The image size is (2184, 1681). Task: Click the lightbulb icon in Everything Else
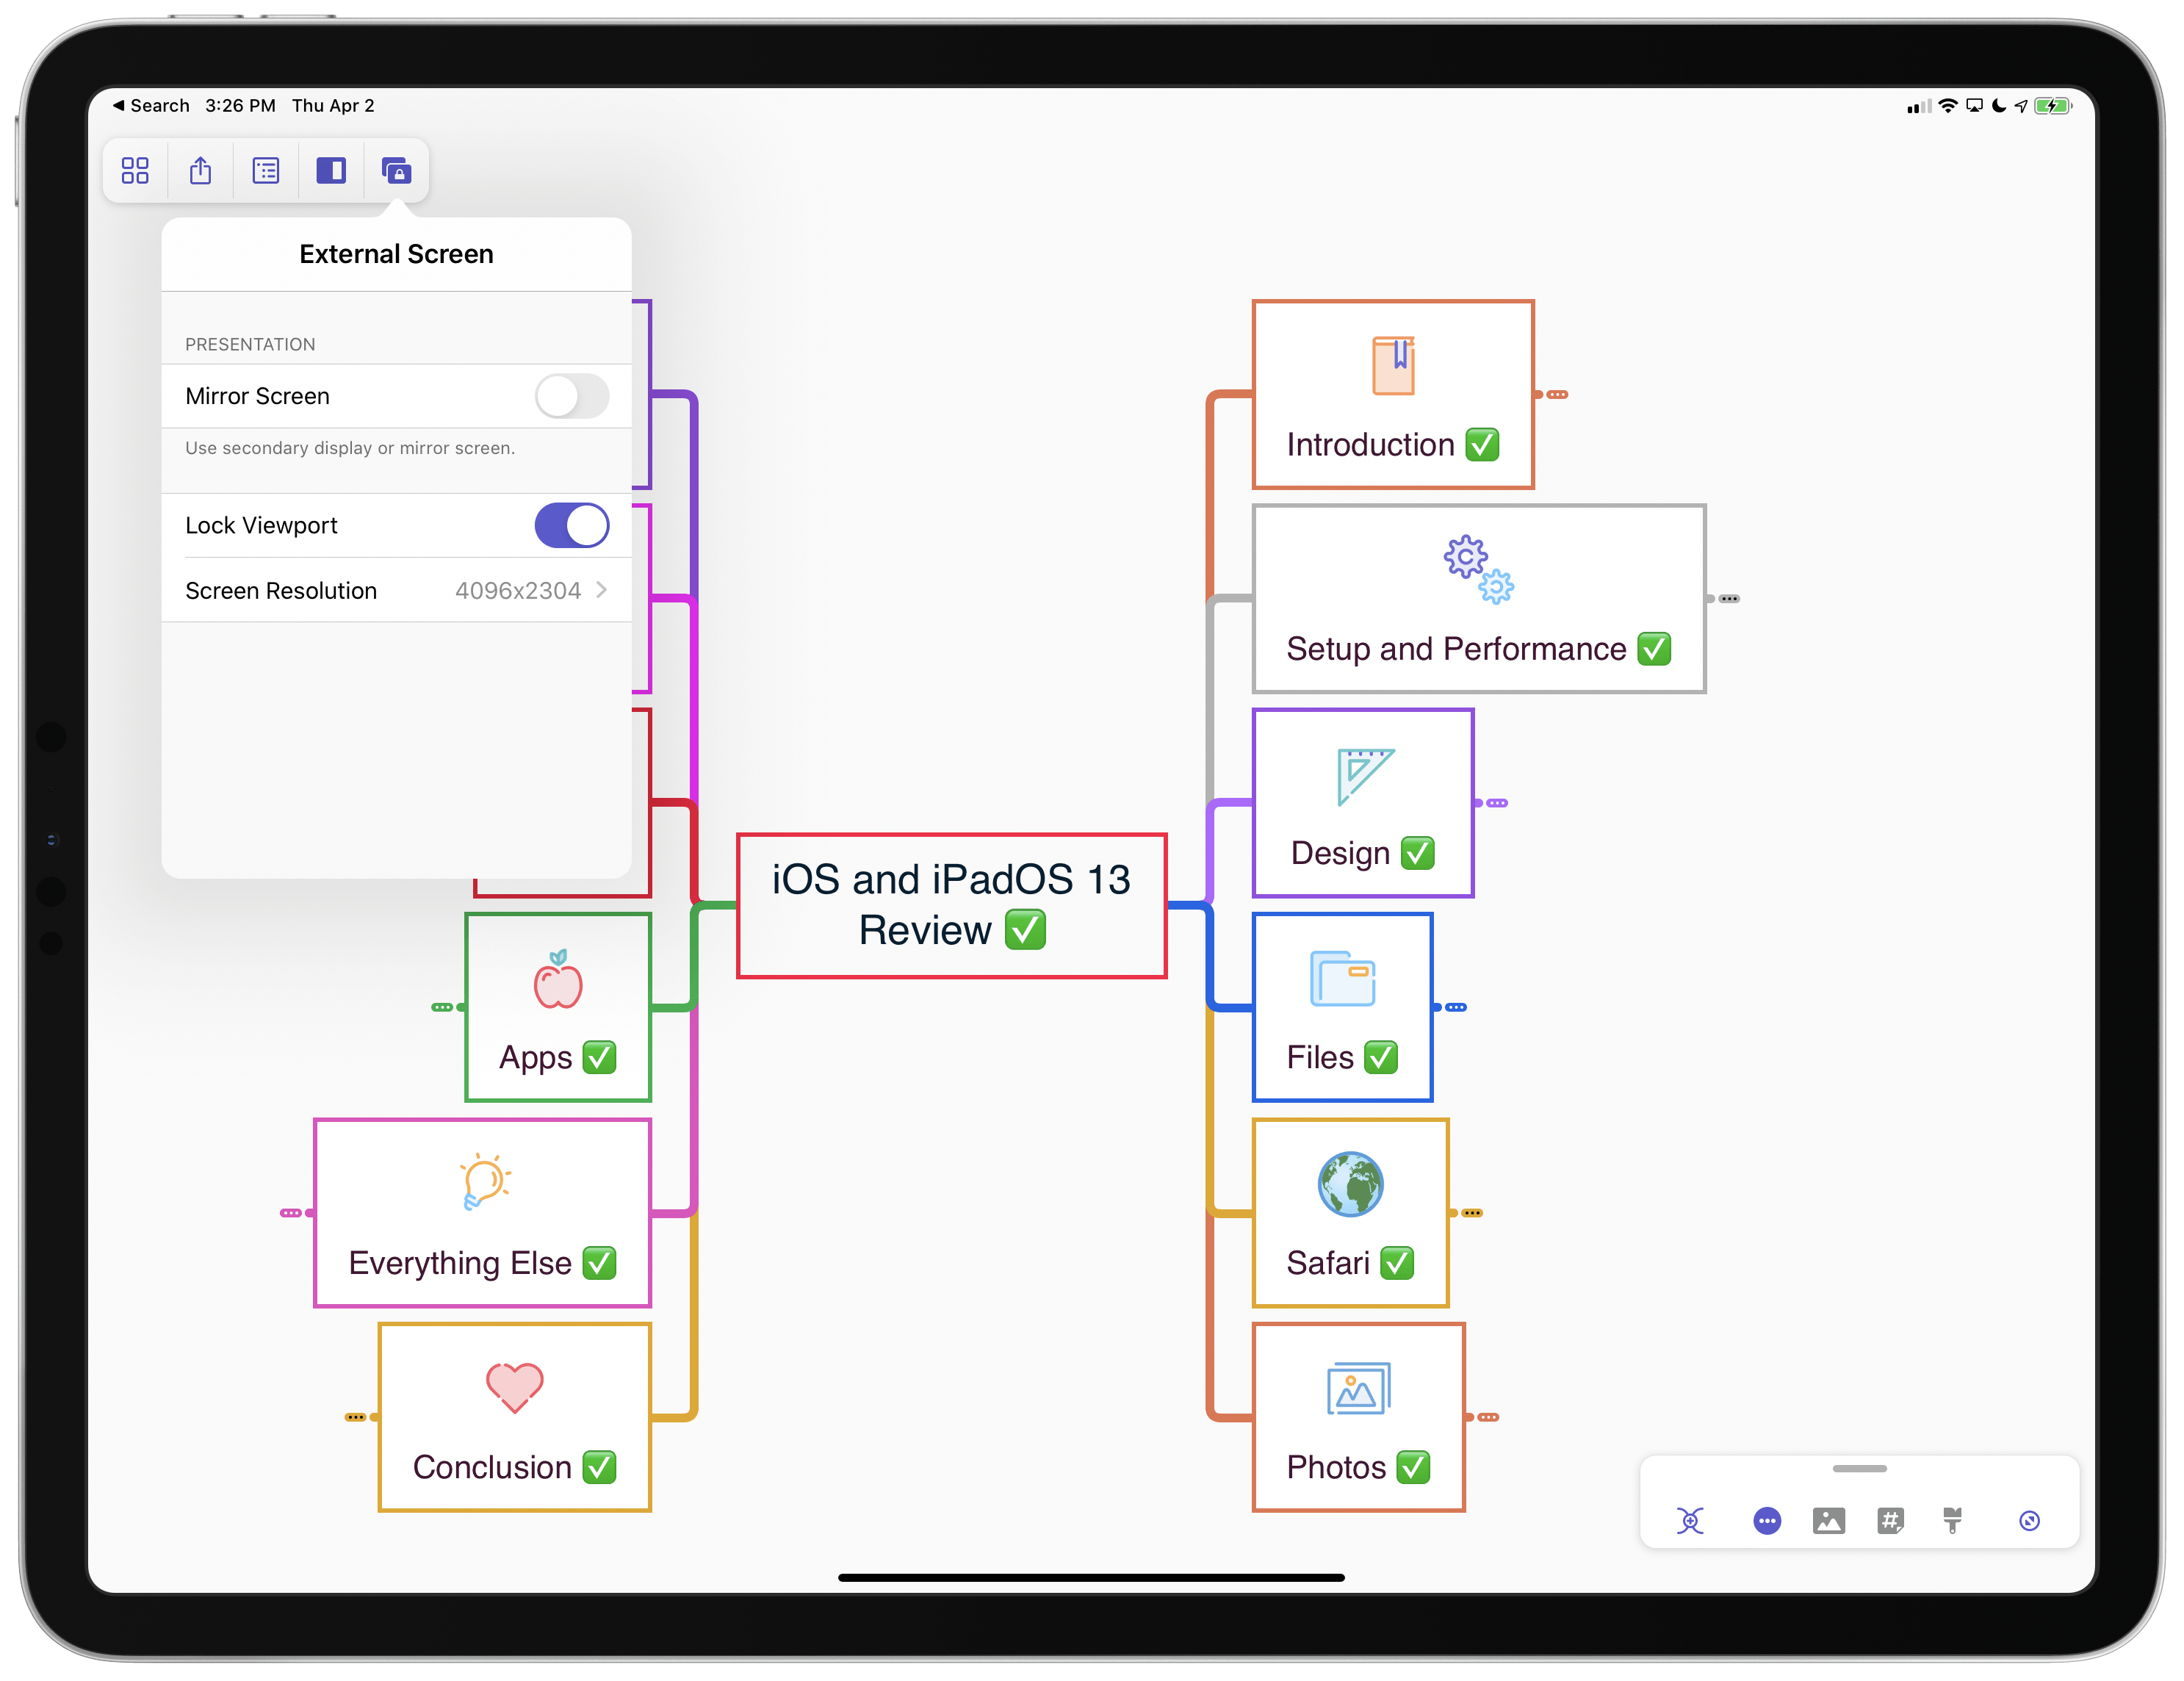pyautogui.click(x=485, y=1182)
